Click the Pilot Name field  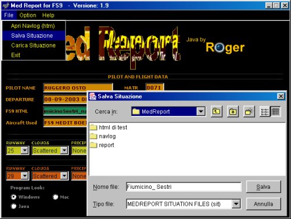coord(78,87)
